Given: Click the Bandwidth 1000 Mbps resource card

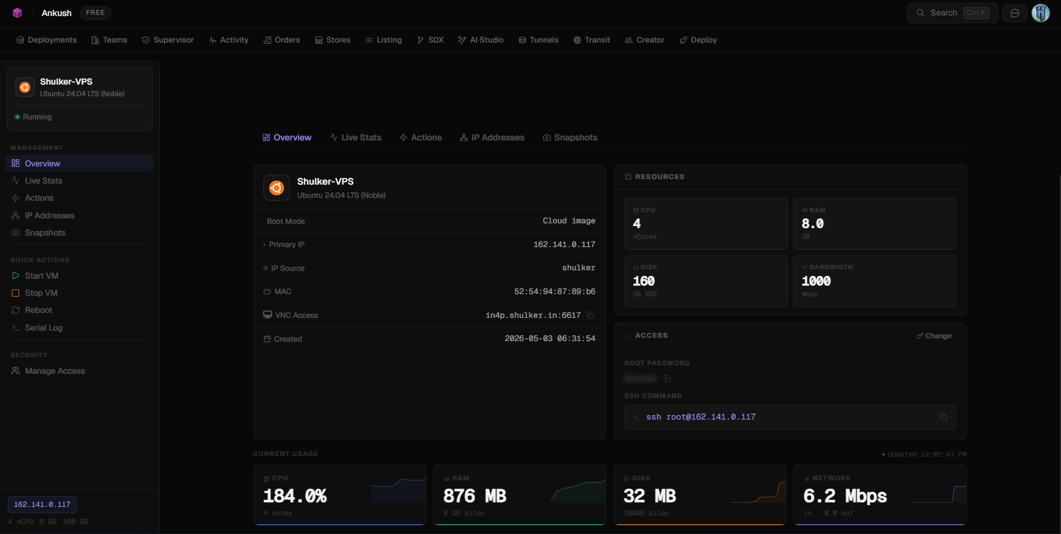Looking at the screenshot, I should [875, 281].
